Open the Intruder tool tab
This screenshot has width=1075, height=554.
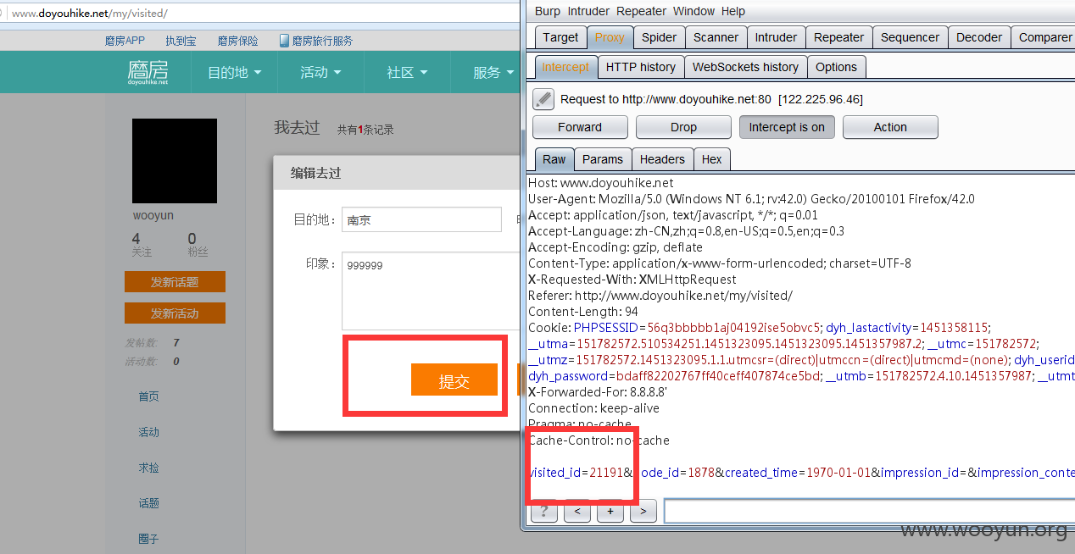(777, 37)
